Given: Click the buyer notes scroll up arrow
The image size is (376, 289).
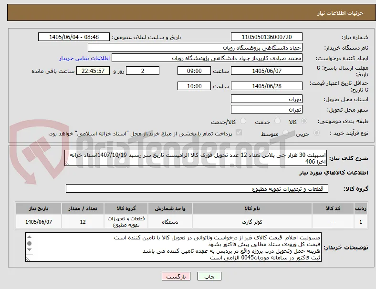Looking at the screenshot, I should click(x=29, y=237).
